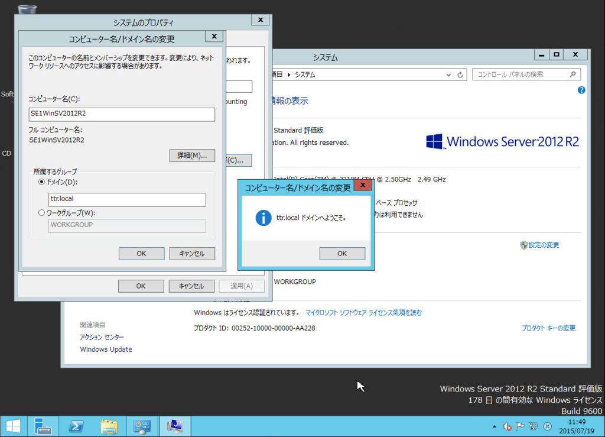This screenshot has height=437, width=605.
Task: Refresh the System window address bar
Action: [x=460, y=75]
